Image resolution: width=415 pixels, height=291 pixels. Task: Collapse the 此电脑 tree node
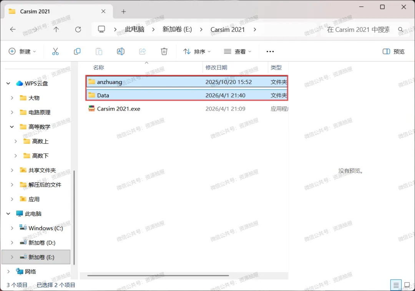[x=8, y=213]
